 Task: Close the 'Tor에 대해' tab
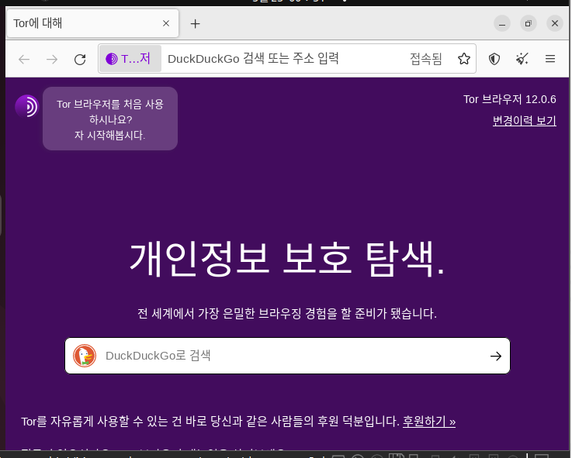pyautogui.click(x=166, y=23)
